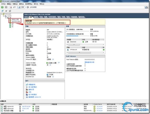The image size is (150, 114).
Task: Open the 系统管理(A) menu
Action: click(29, 4)
